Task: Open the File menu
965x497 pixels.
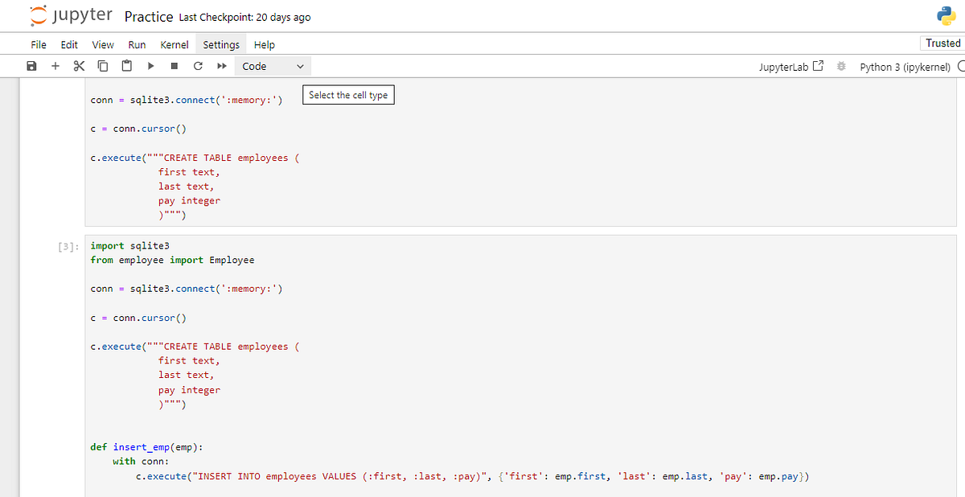Action: click(x=39, y=45)
